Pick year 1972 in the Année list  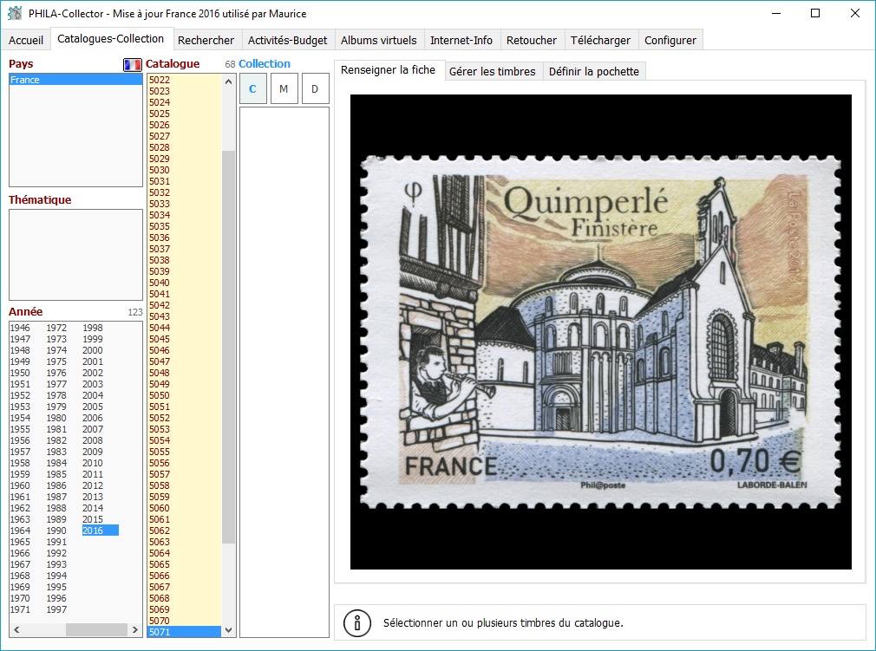[56, 328]
